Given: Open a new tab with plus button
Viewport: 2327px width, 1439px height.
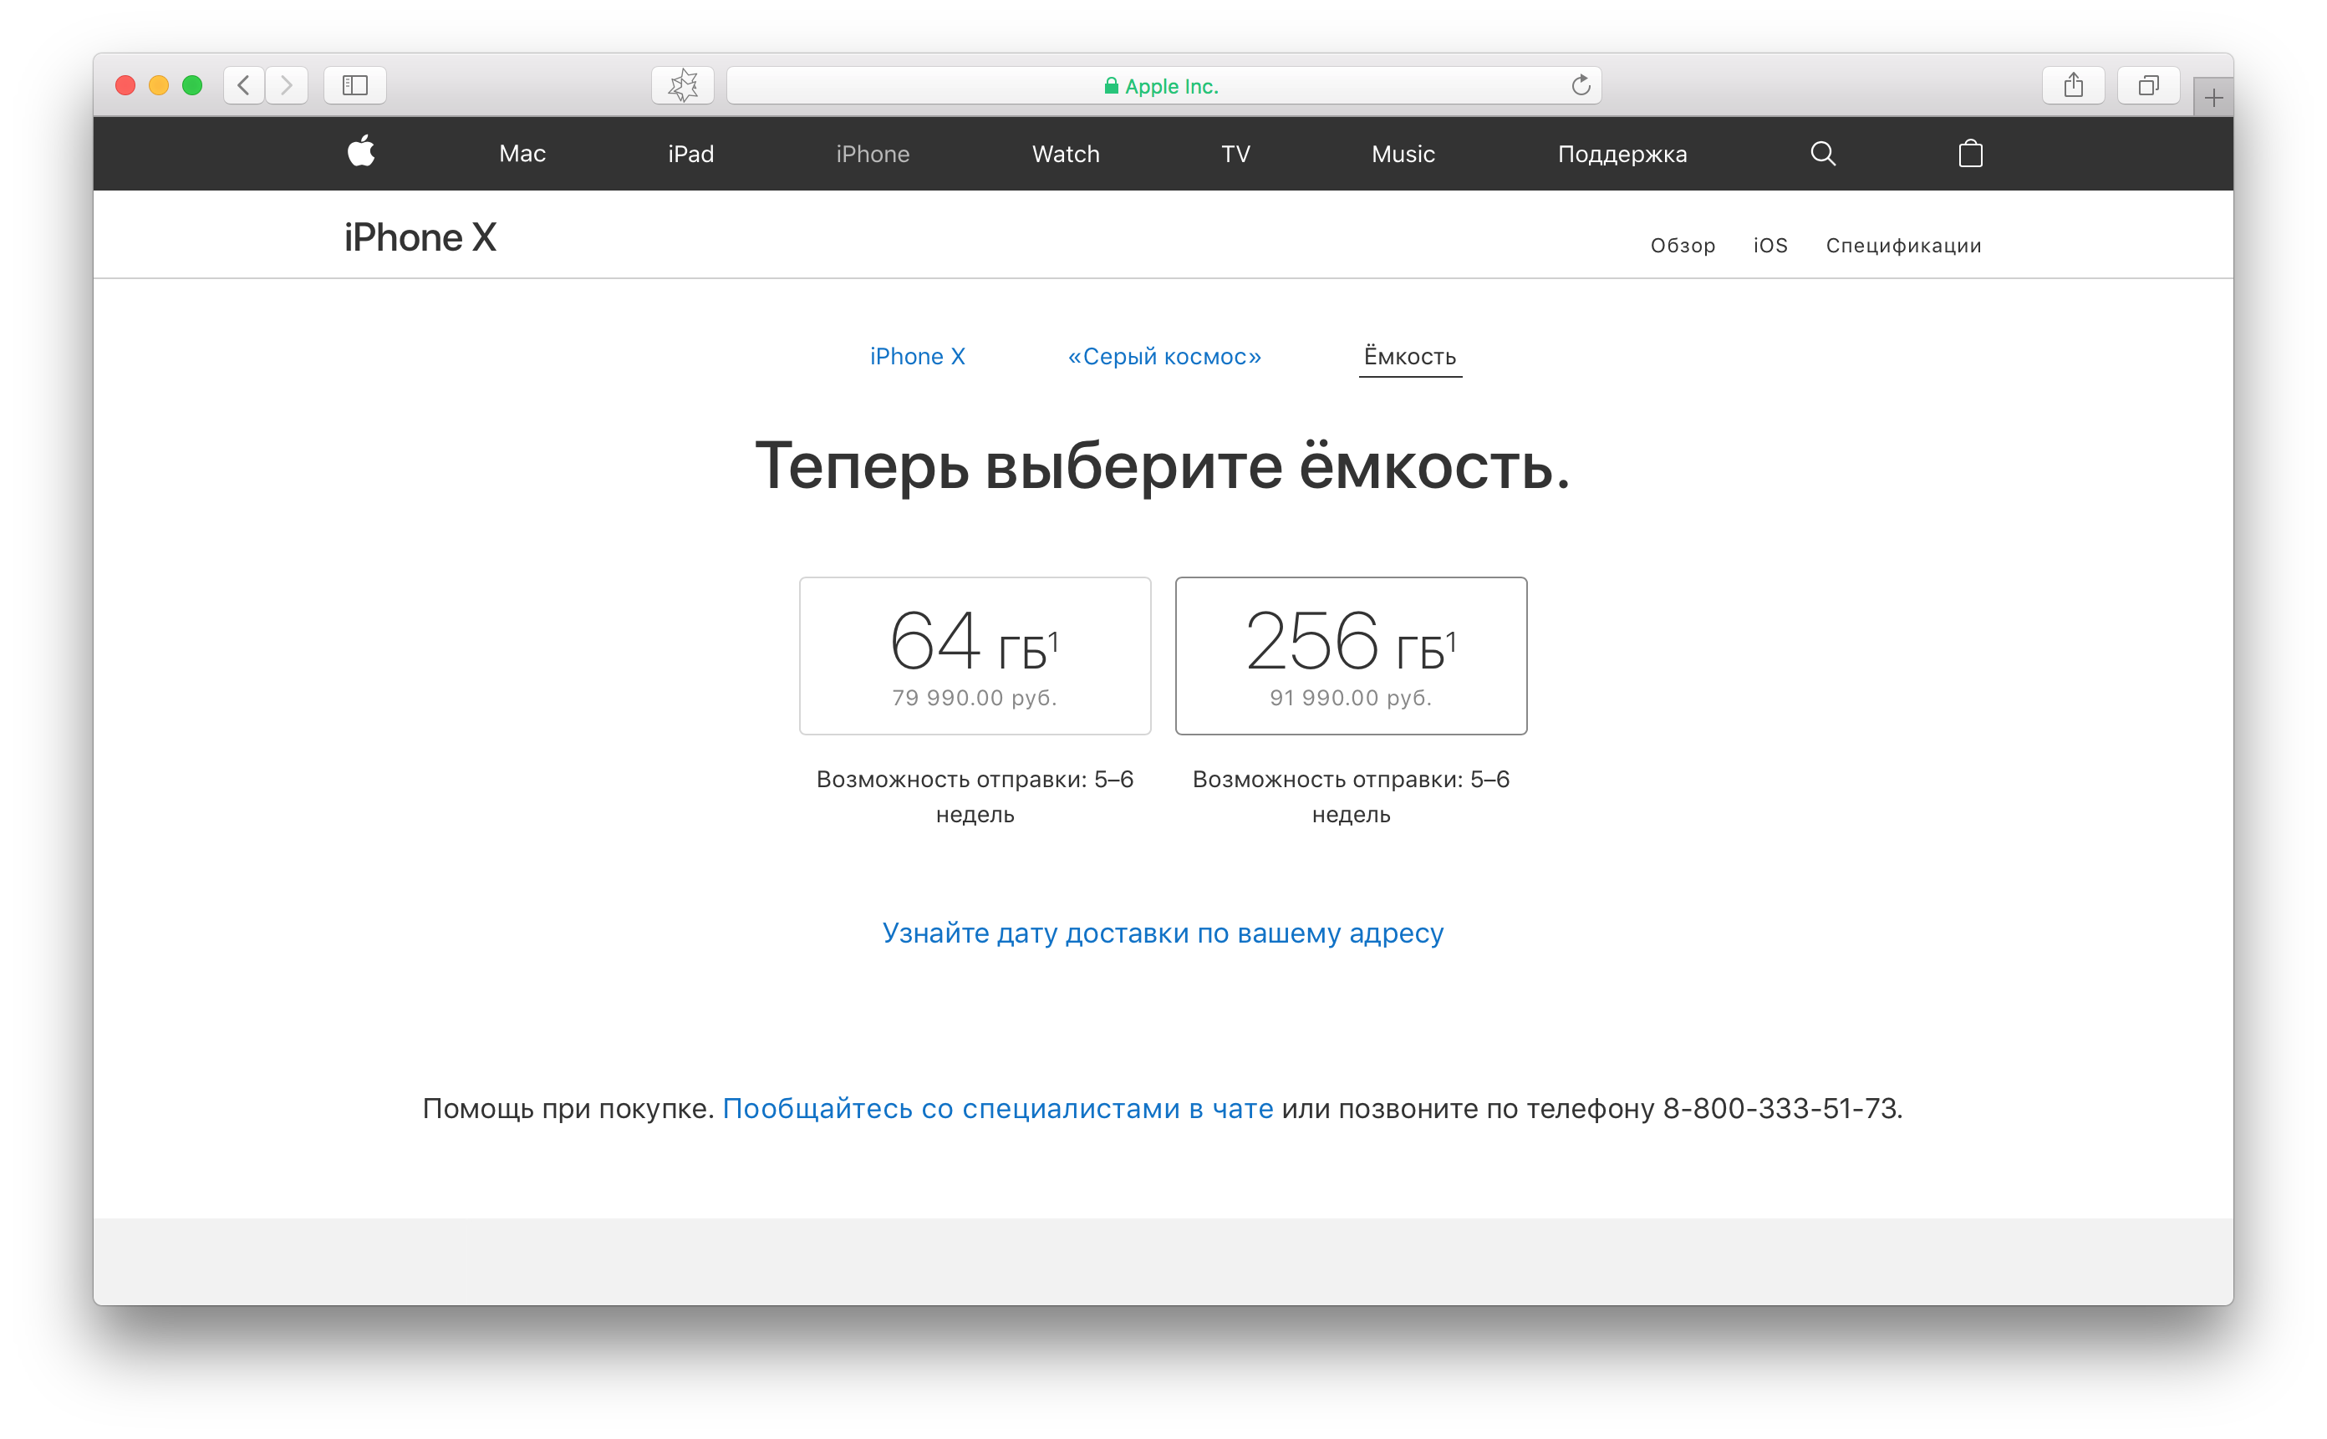Looking at the screenshot, I should [x=2214, y=98].
